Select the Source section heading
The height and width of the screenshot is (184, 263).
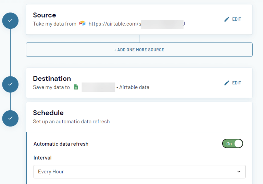(x=45, y=15)
